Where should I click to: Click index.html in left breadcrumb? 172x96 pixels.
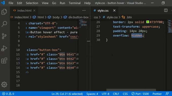(x=21, y=17)
